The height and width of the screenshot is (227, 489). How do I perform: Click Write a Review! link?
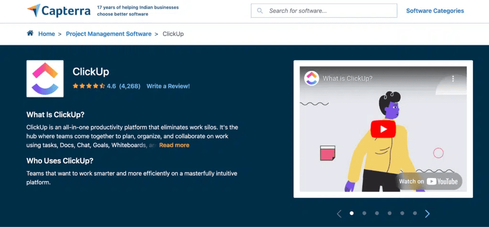[x=168, y=86]
